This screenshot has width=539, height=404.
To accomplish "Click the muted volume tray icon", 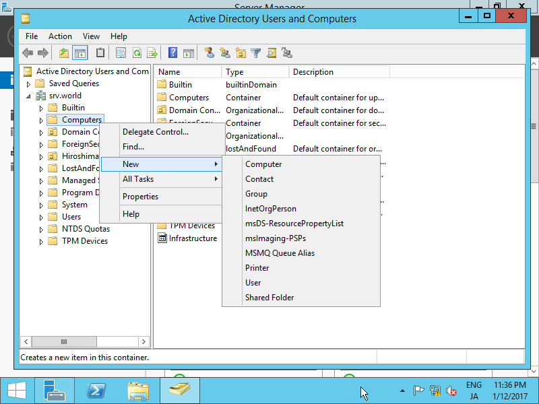I will click(x=451, y=390).
